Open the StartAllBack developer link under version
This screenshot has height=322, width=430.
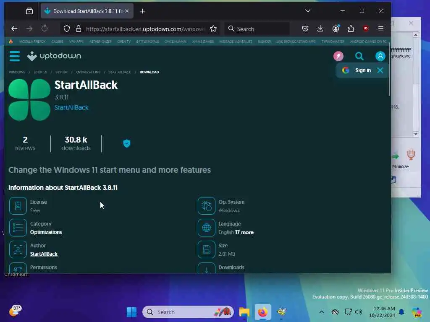click(x=71, y=108)
